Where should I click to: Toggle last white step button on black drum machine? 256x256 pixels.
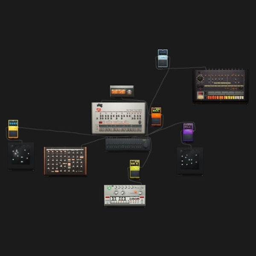(242, 97)
